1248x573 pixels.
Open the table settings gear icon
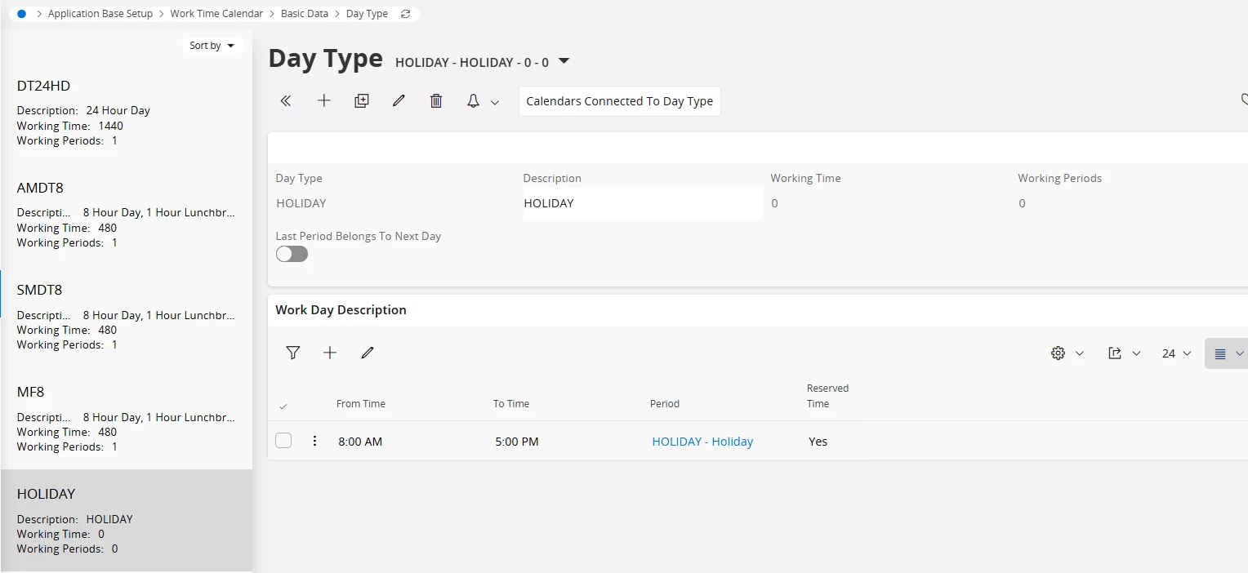(x=1059, y=353)
